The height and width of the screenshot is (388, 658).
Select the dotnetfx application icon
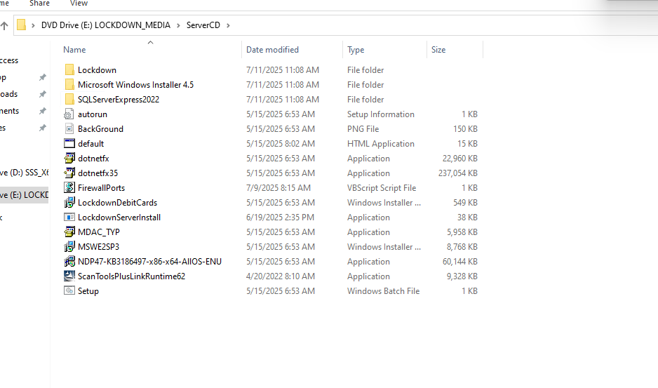69,159
